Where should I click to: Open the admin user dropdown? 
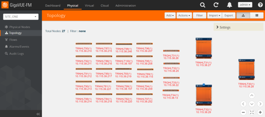(245, 5)
